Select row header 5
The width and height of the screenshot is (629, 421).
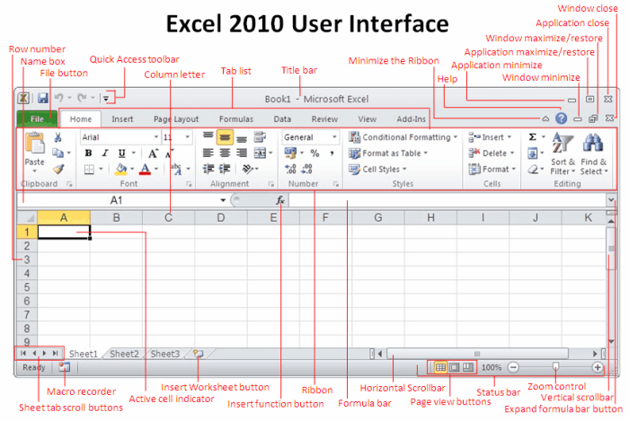pyautogui.click(x=27, y=287)
